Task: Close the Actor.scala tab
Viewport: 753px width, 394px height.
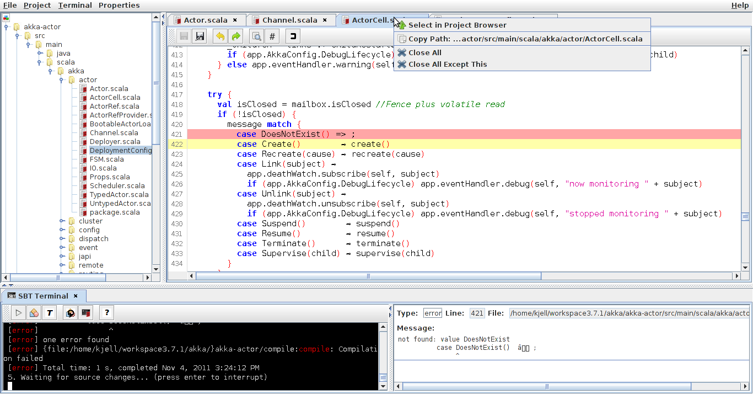Action: tap(235, 20)
